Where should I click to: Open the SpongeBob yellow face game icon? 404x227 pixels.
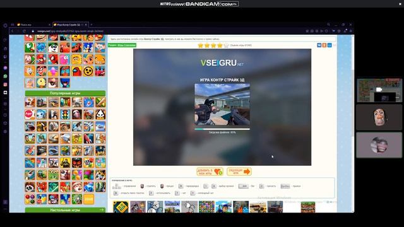click(76, 59)
